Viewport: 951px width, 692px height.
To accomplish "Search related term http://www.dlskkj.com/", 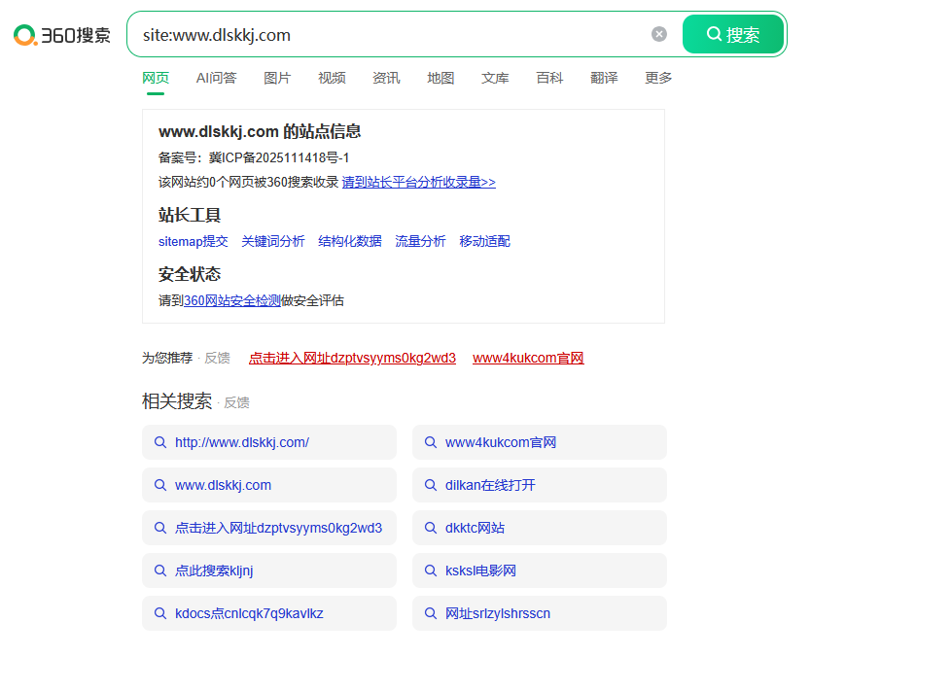I will click(x=269, y=442).
